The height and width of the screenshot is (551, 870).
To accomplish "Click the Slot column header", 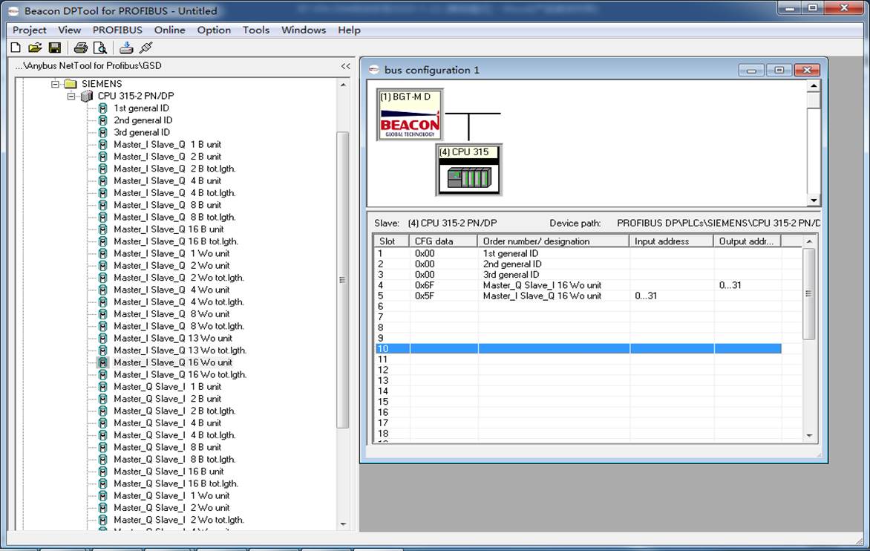I will coord(392,241).
